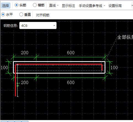
Task: Select the red rebar's horizontal segment
Action: point(59,64)
